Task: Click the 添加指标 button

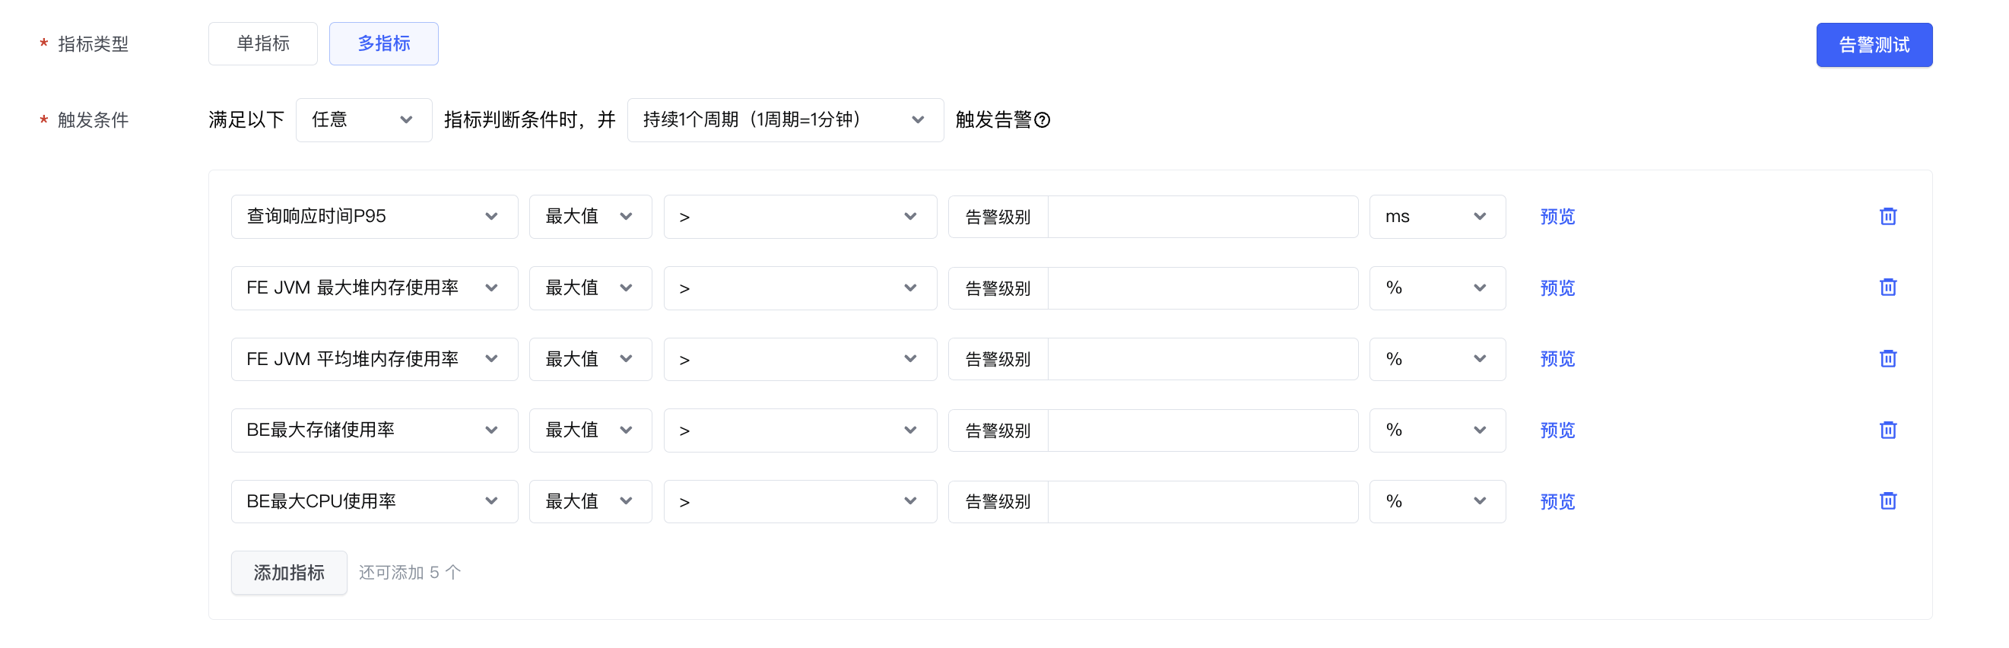Action: [288, 573]
